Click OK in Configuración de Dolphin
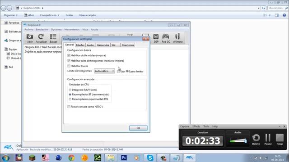Image resolution: width=289 pixels, height=162 pixels. coord(138,128)
